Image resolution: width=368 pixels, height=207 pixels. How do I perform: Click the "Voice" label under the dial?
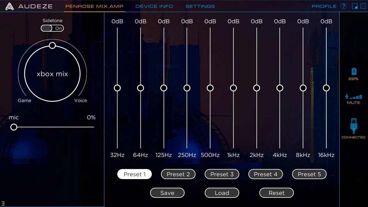click(81, 101)
